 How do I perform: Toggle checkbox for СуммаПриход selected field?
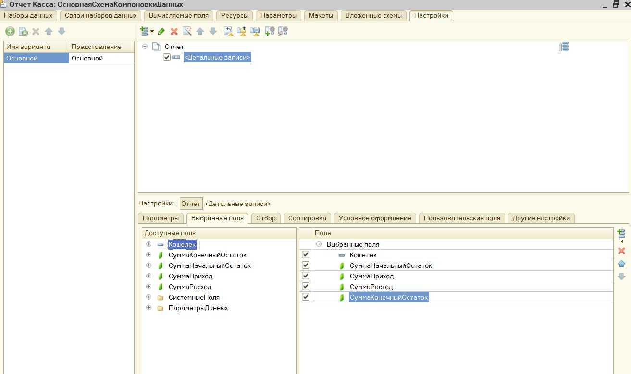(x=305, y=276)
